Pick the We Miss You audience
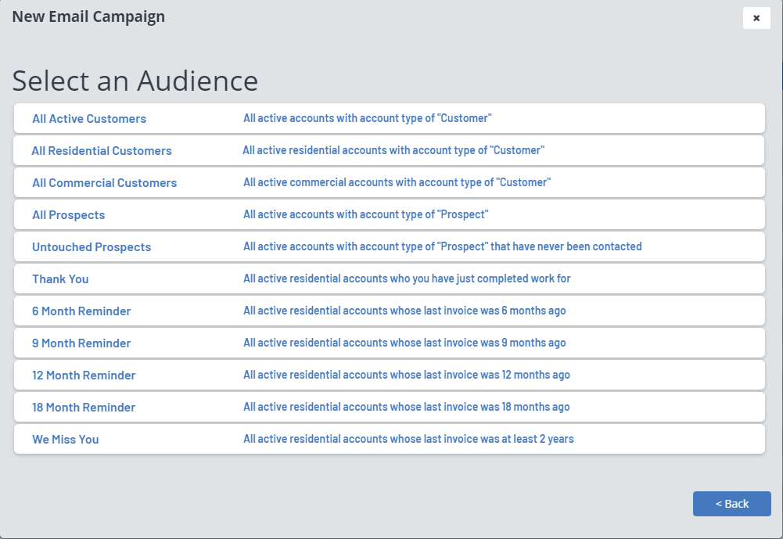The height and width of the screenshot is (539, 783). pyautogui.click(x=65, y=440)
